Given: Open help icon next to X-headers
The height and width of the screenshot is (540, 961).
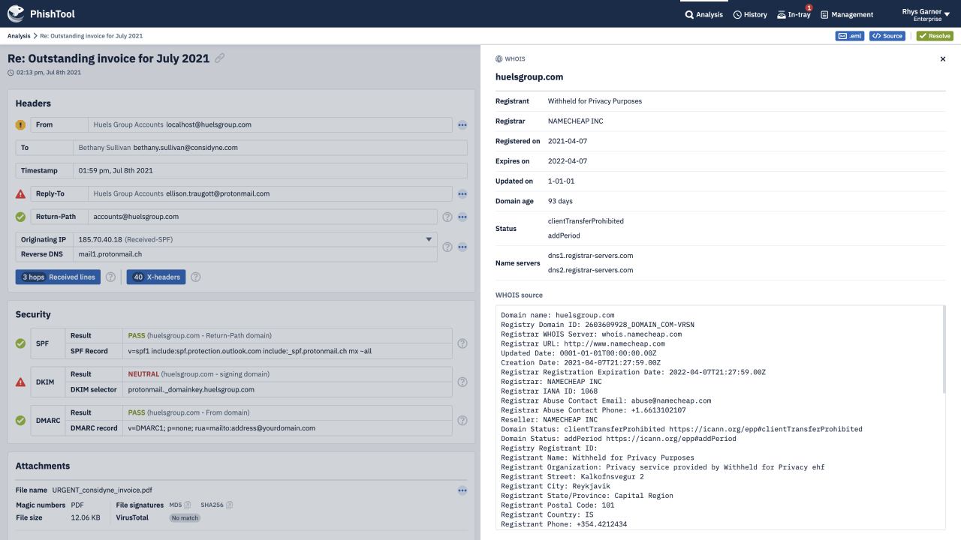Looking at the screenshot, I should click(x=195, y=277).
